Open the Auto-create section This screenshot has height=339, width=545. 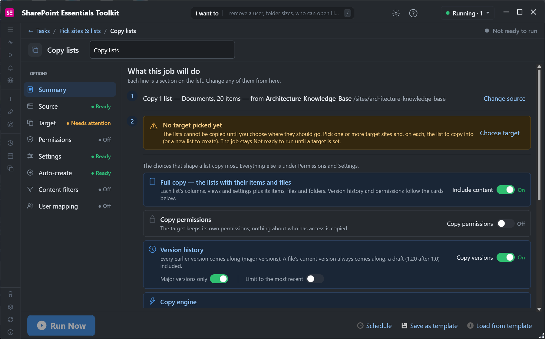coord(70,173)
